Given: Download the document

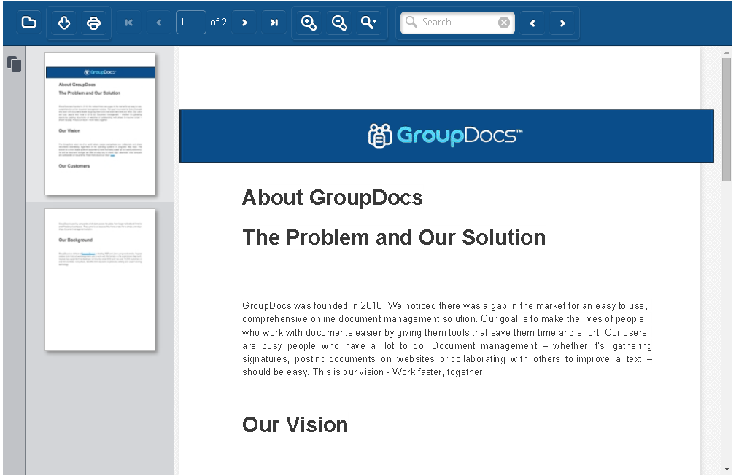Looking at the screenshot, I should coord(64,23).
